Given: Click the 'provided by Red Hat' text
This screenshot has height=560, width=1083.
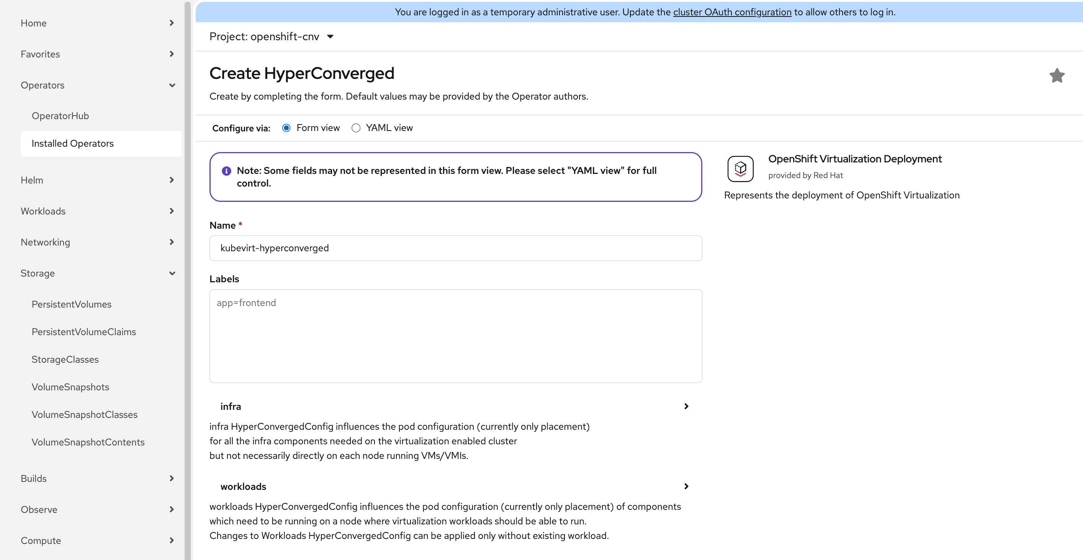Looking at the screenshot, I should coord(805,175).
